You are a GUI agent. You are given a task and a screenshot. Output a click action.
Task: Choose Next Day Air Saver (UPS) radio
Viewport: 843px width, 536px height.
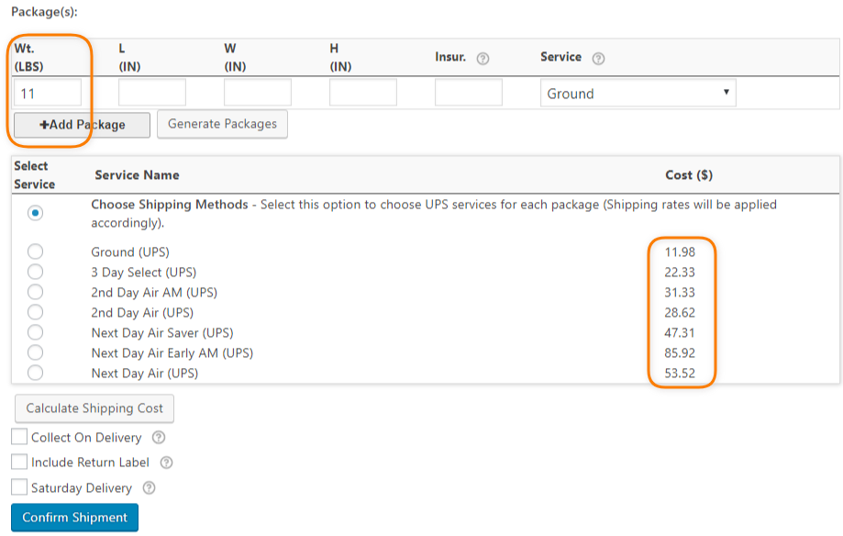(x=36, y=332)
